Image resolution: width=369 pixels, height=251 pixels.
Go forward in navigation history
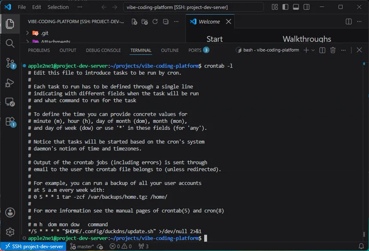(115, 7)
